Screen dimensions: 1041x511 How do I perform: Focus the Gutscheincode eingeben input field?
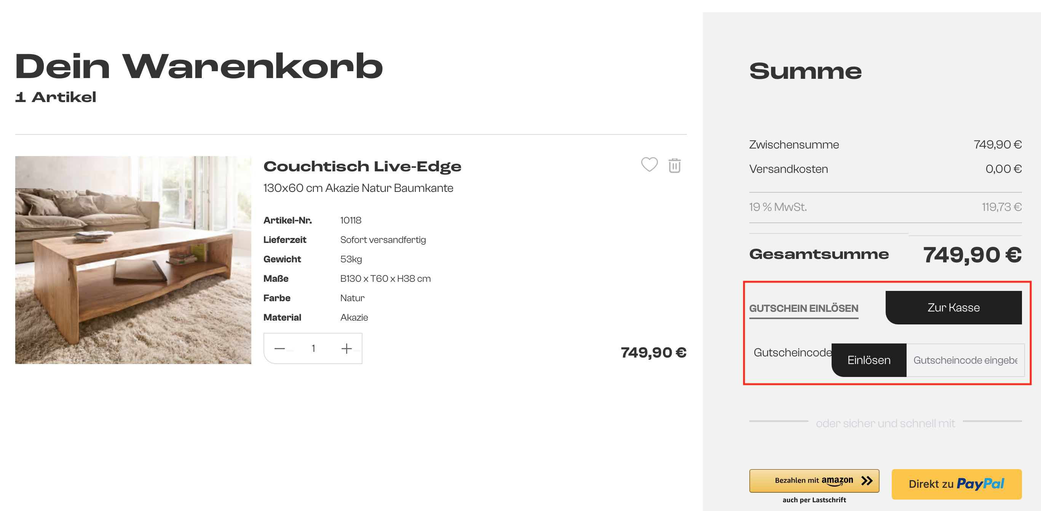pyautogui.click(x=964, y=360)
